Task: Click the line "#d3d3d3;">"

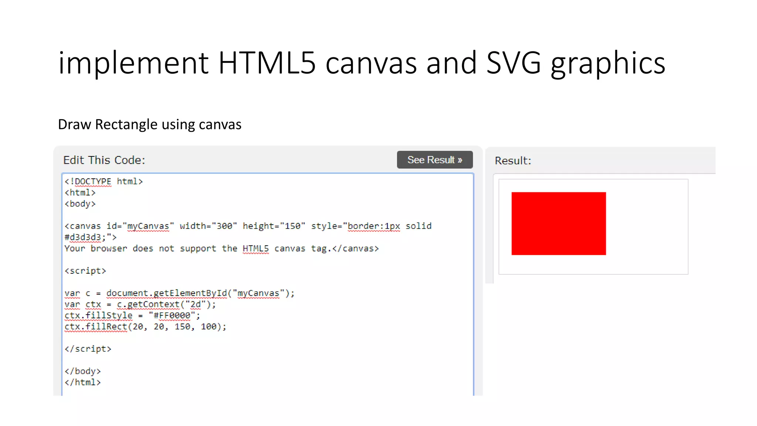Action: click(91, 237)
